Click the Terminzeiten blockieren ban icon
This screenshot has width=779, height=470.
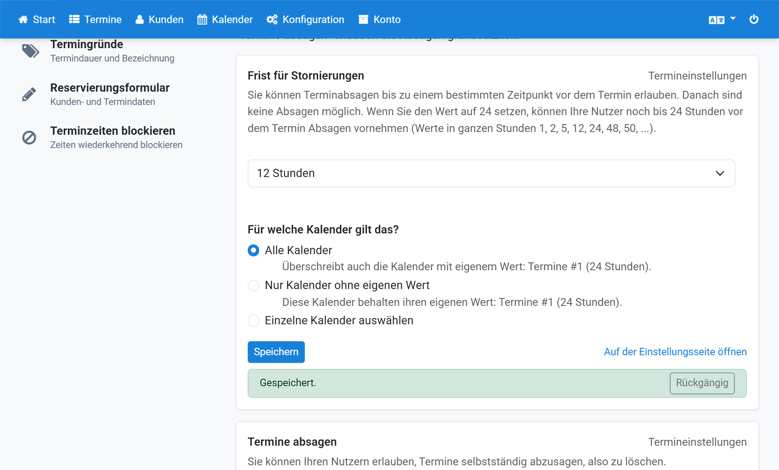(29, 137)
